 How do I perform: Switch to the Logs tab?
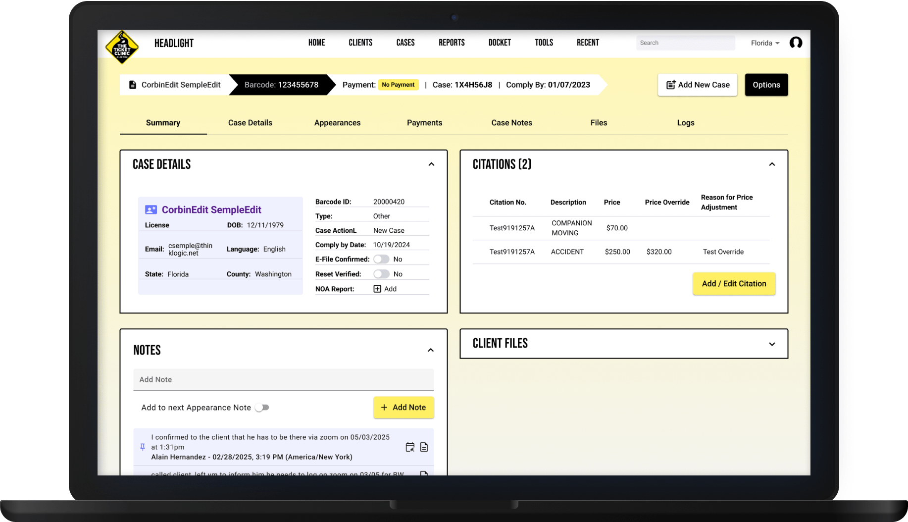click(x=686, y=123)
